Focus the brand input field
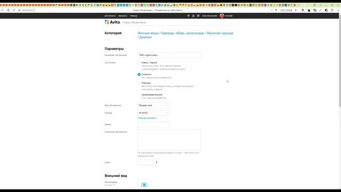Viewport: 341px width, 192px height. (153, 124)
